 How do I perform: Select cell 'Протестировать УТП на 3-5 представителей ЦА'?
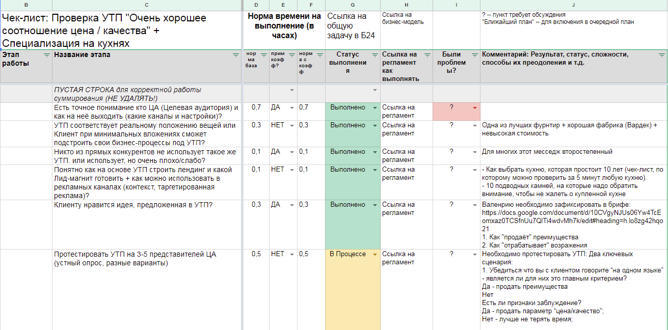[147, 289]
